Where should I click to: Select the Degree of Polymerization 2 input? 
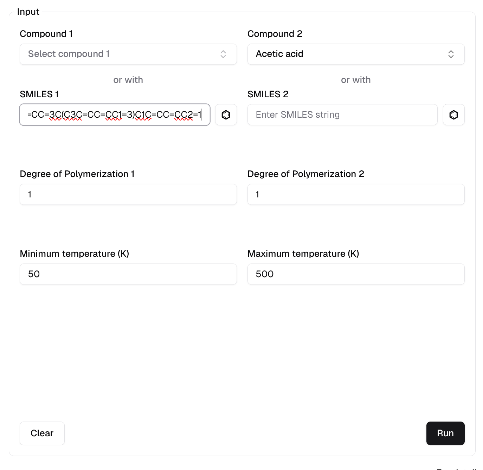point(356,194)
